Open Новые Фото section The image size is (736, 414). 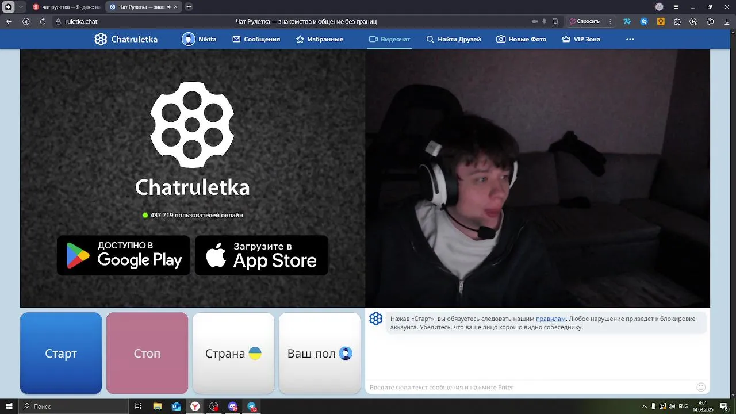tap(521, 39)
